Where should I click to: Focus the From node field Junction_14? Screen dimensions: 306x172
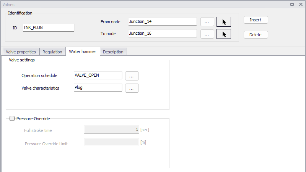tap(162, 22)
